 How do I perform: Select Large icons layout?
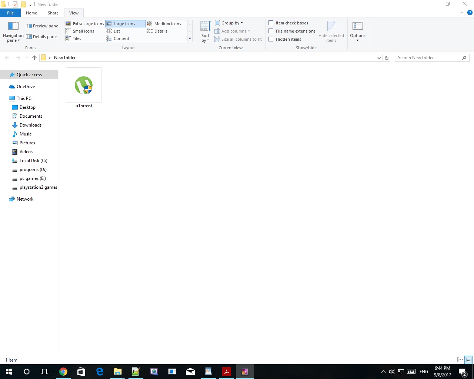pyautogui.click(x=125, y=24)
